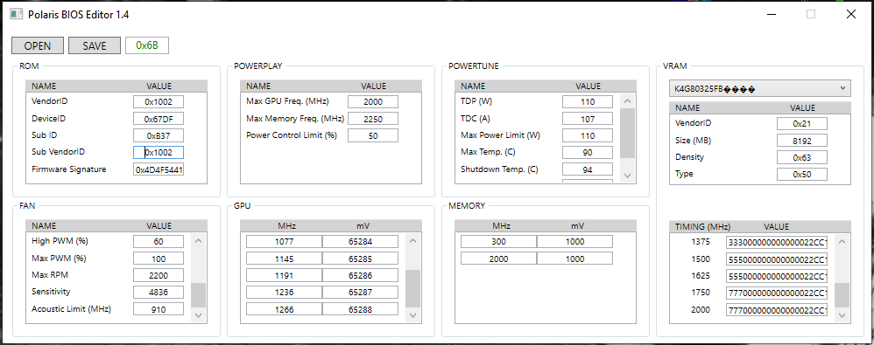This screenshot has width=874, height=345.
Task: Edit Power Control Limit value 50
Action: click(373, 135)
